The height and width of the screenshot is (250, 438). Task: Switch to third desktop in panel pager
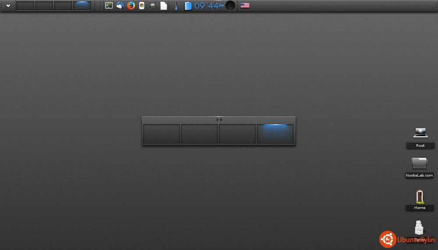[x=63, y=6]
